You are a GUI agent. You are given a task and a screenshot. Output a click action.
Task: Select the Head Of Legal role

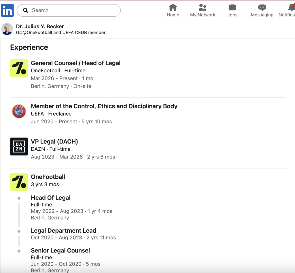click(x=51, y=198)
